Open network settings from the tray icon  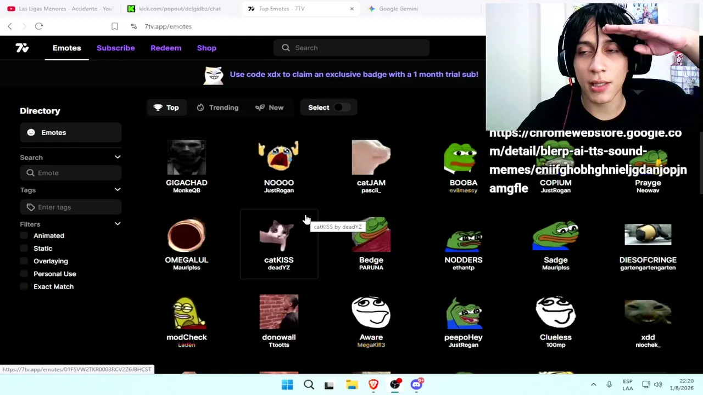646,385
